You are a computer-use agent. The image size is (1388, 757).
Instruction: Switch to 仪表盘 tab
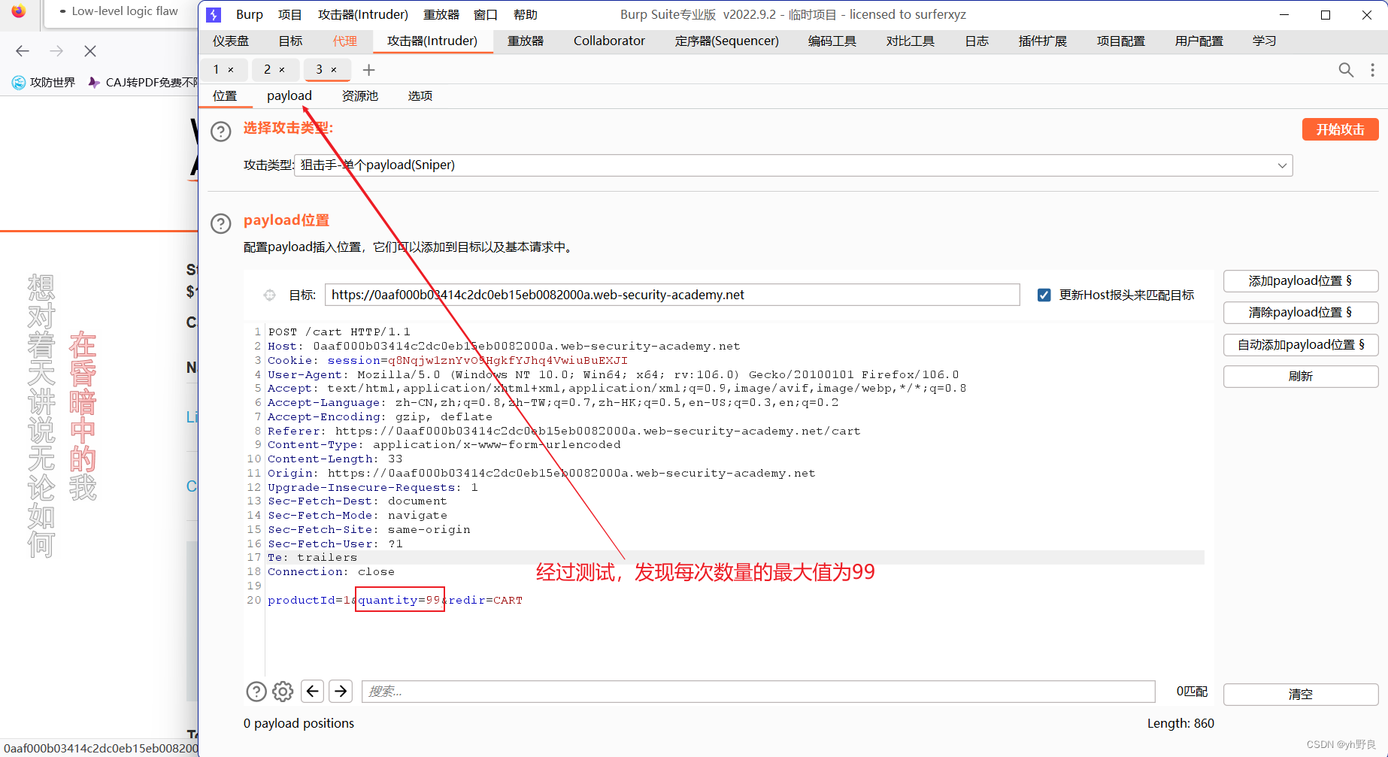pyautogui.click(x=231, y=41)
